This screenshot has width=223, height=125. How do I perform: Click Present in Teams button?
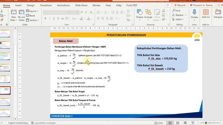pos(201,5)
